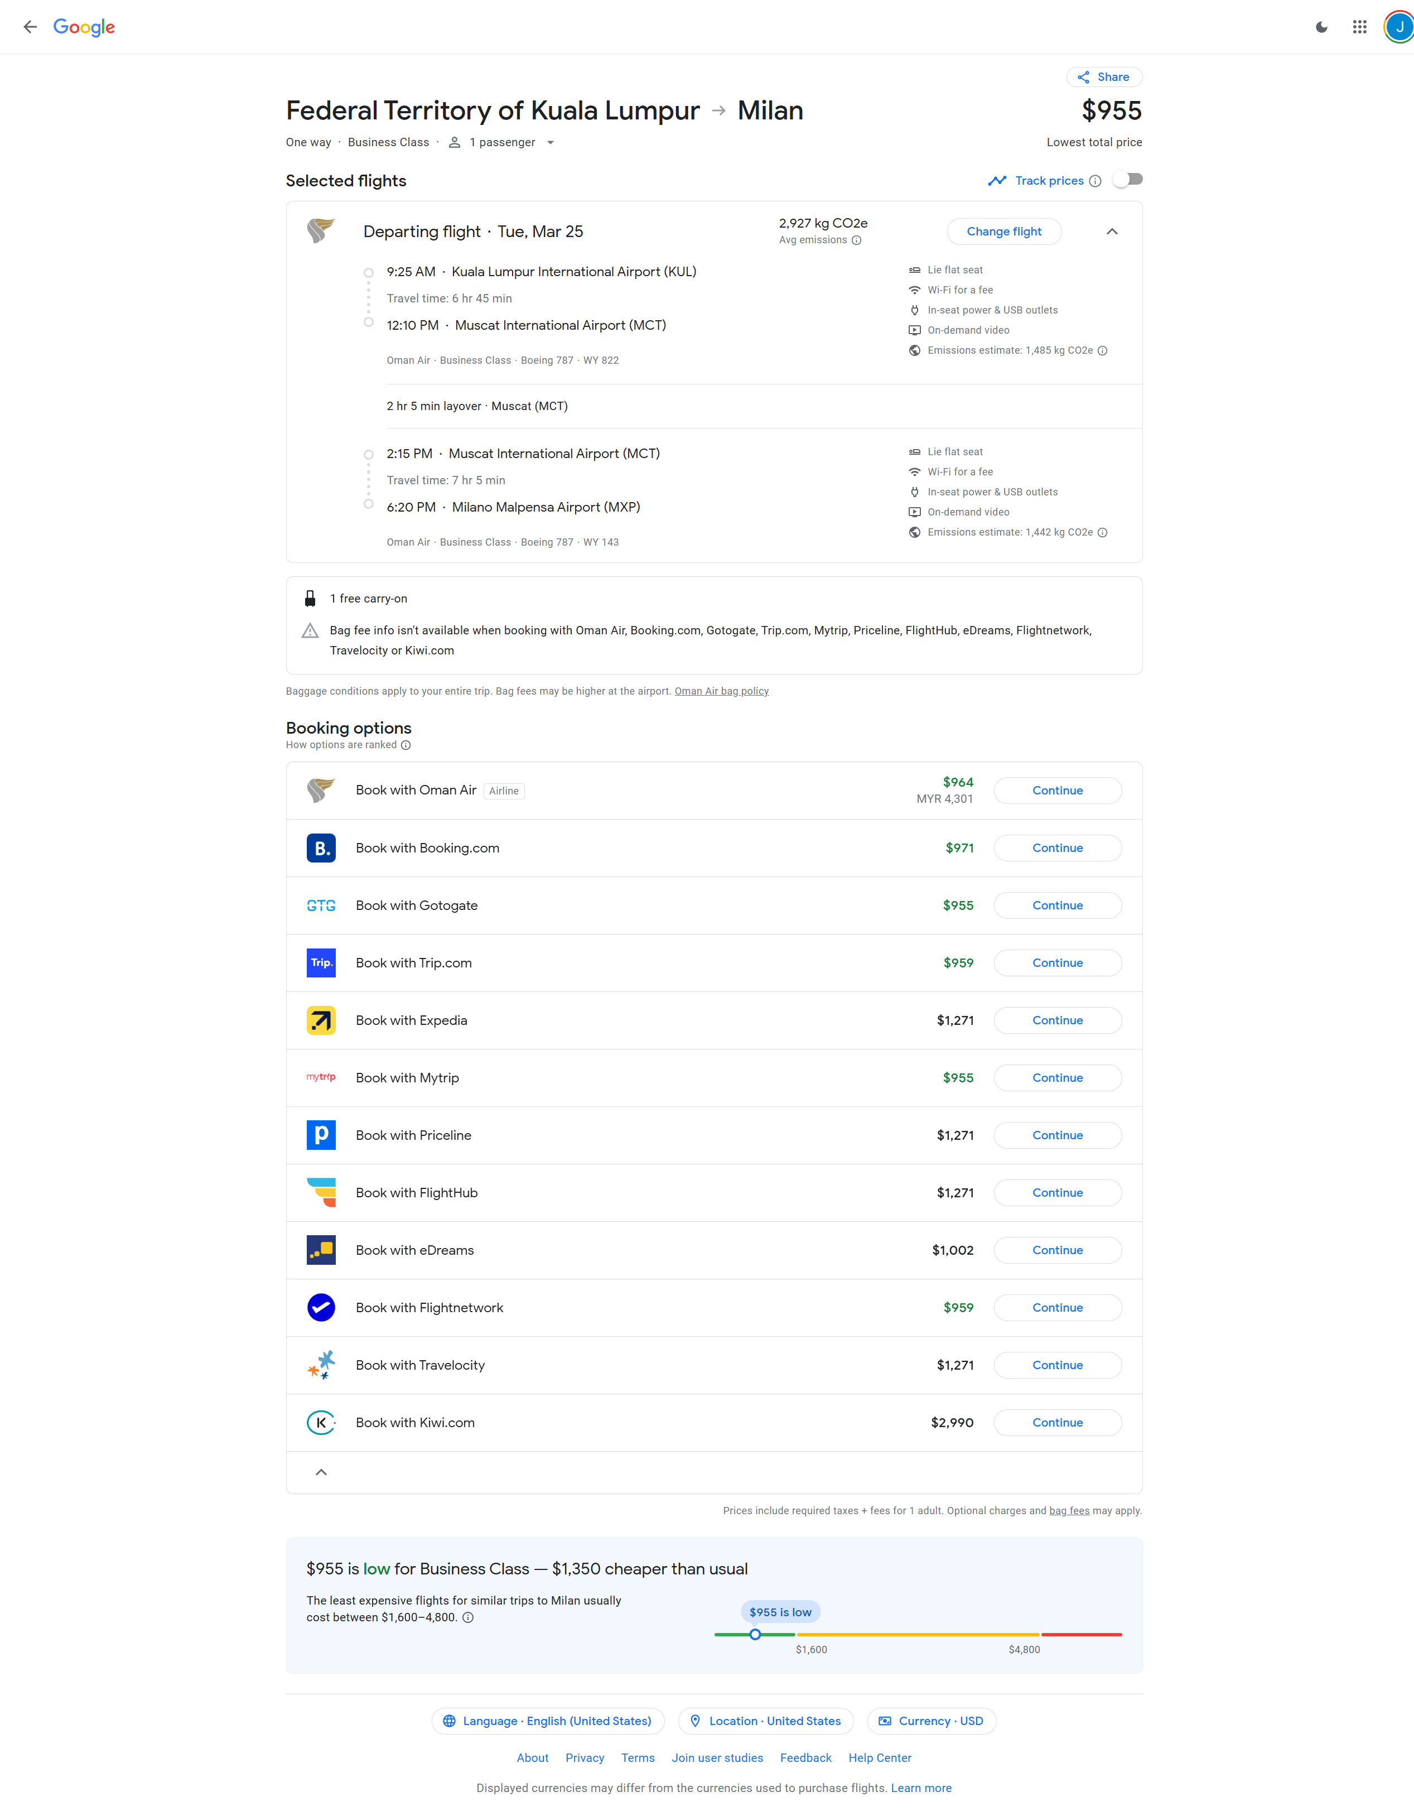Open the About footer link

533,1758
